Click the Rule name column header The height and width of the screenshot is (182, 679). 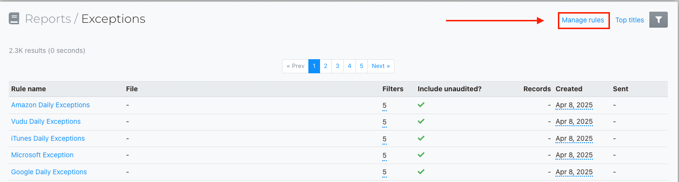(29, 89)
